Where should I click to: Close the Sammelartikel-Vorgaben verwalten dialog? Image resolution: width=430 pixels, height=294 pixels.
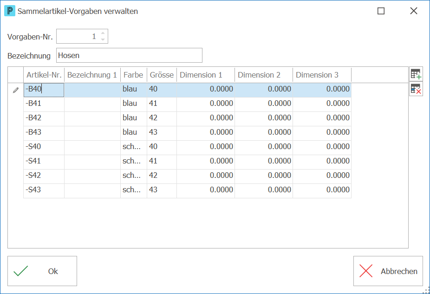414,11
